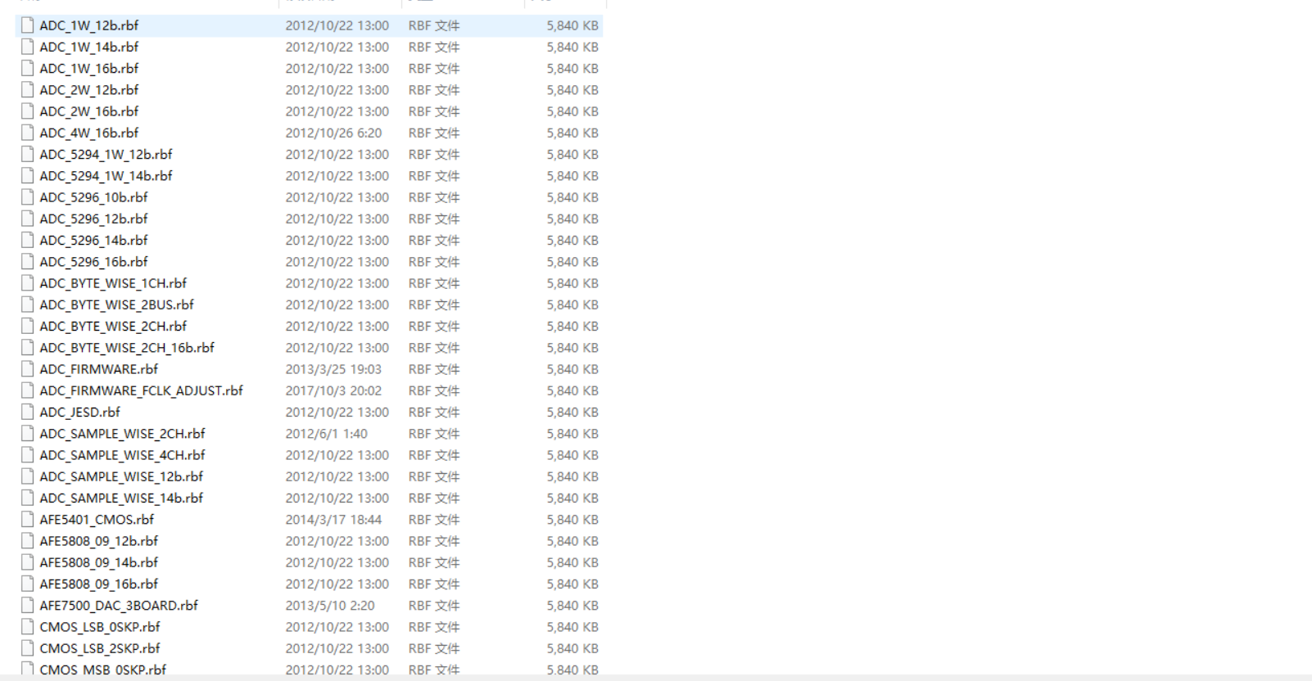This screenshot has height=681, width=1312.
Task: Pick the AFE5808_09_12b.rbf file name
Action: pos(99,541)
